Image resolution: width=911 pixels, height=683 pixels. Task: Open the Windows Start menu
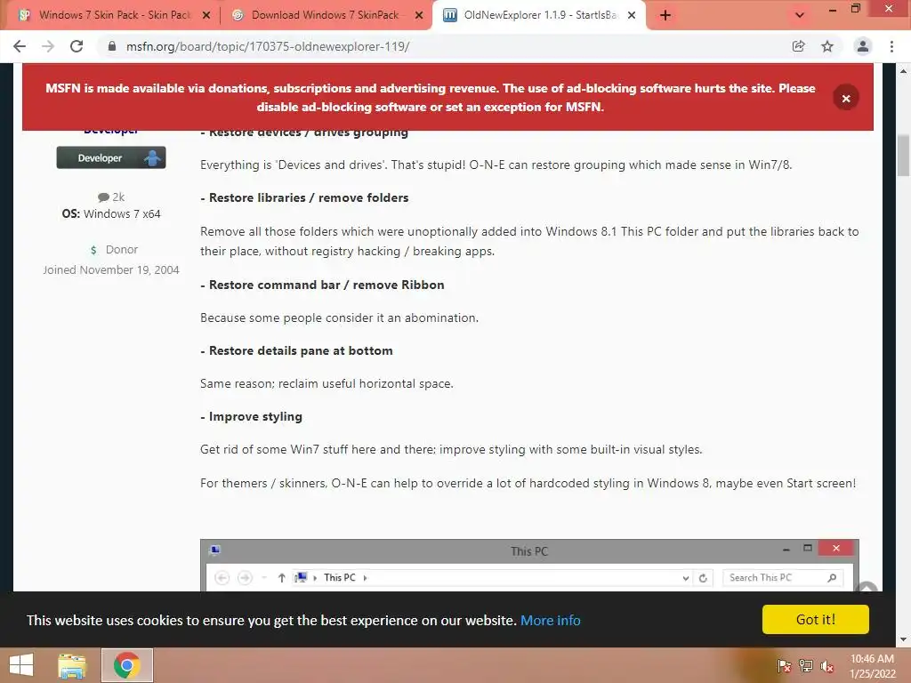[21, 665]
